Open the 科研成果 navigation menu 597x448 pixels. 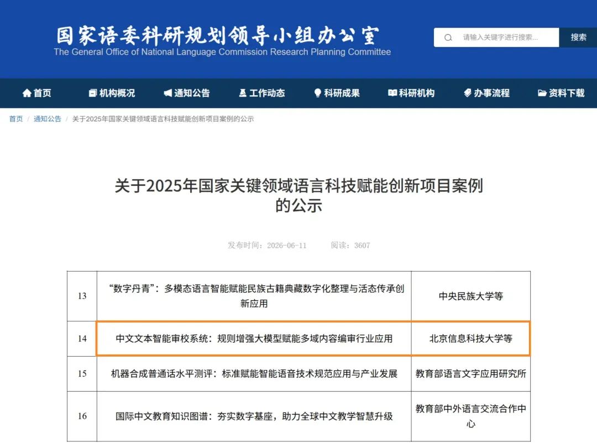337,93
